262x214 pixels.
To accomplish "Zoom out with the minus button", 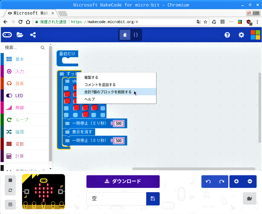I will click(x=250, y=181).
